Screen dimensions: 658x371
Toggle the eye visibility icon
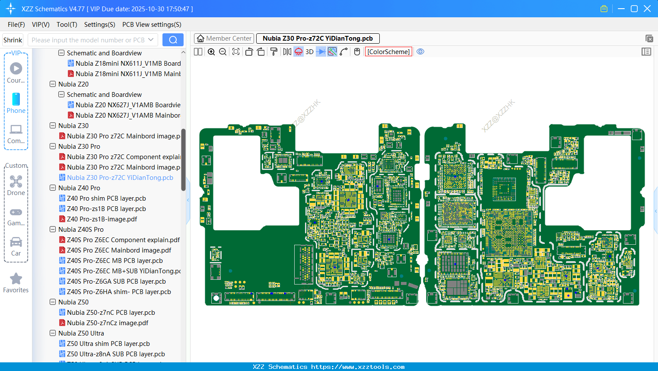(x=420, y=52)
